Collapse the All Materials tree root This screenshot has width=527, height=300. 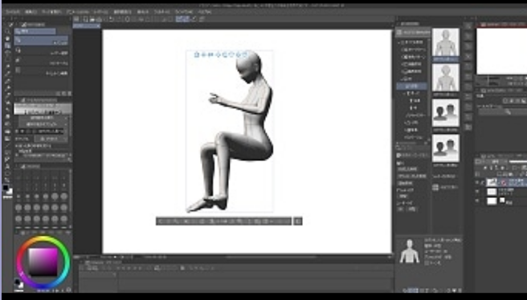click(399, 43)
